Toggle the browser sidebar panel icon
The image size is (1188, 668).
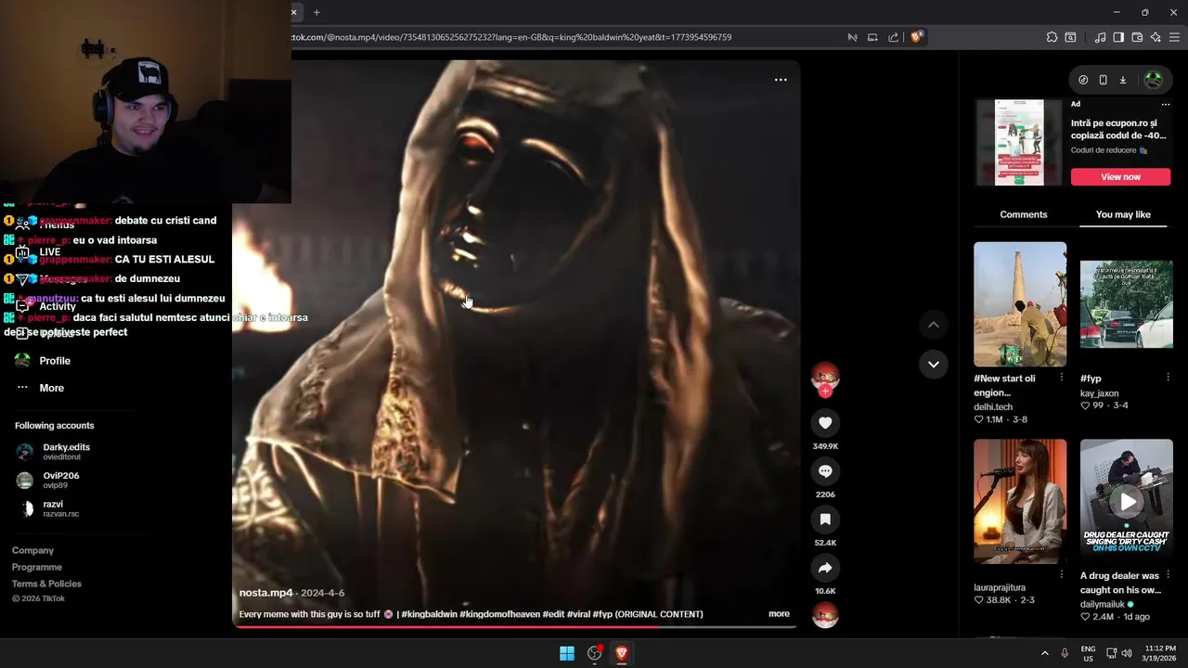click(x=1118, y=37)
